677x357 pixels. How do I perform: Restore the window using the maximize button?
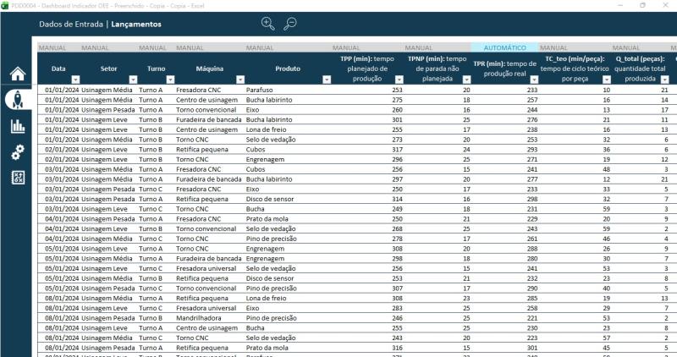[x=646, y=5]
